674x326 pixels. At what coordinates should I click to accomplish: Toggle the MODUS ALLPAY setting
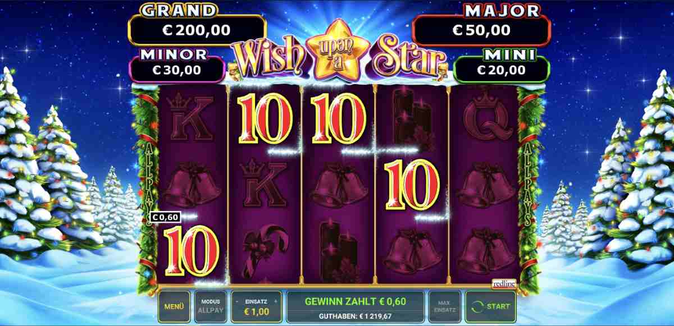(x=210, y=307)
